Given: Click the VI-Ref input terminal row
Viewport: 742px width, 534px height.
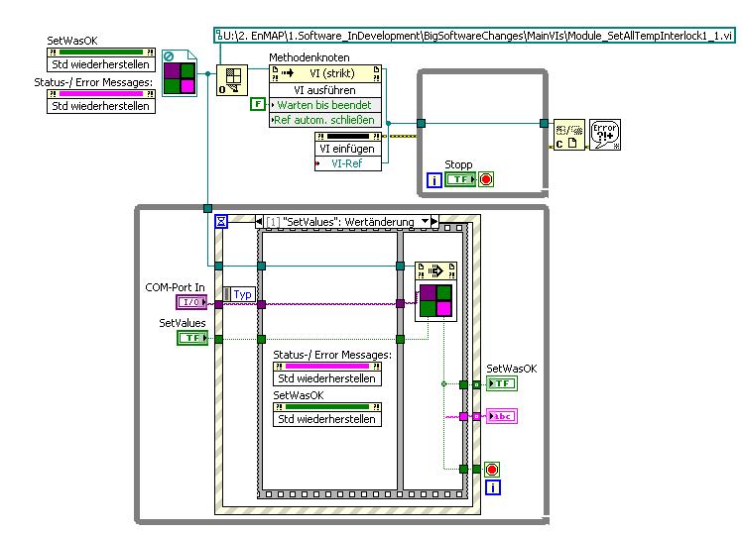Looking at the screenshot, I should [348, 163].
